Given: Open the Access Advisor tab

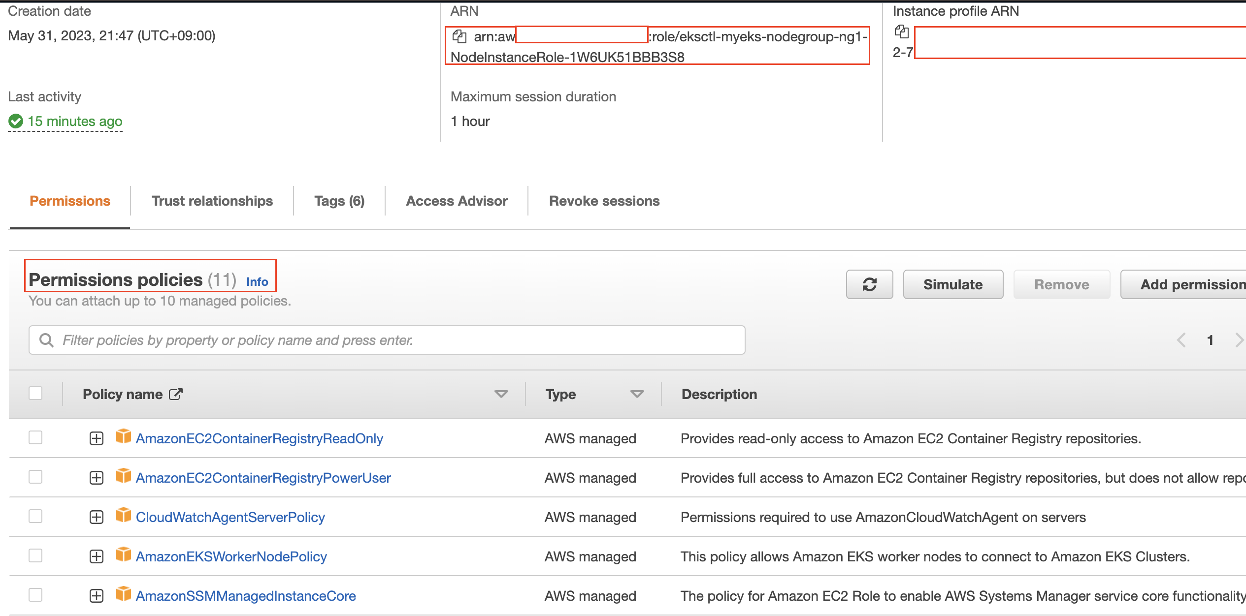Looking at the screenshot, I should pos(457,201).
